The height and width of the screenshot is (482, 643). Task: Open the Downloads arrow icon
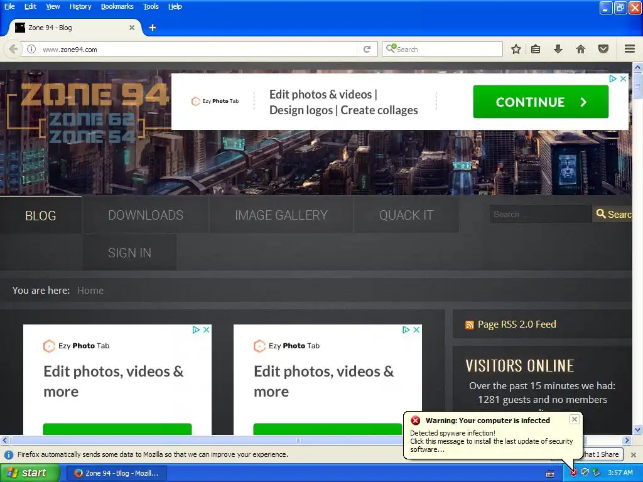[558, 49]
